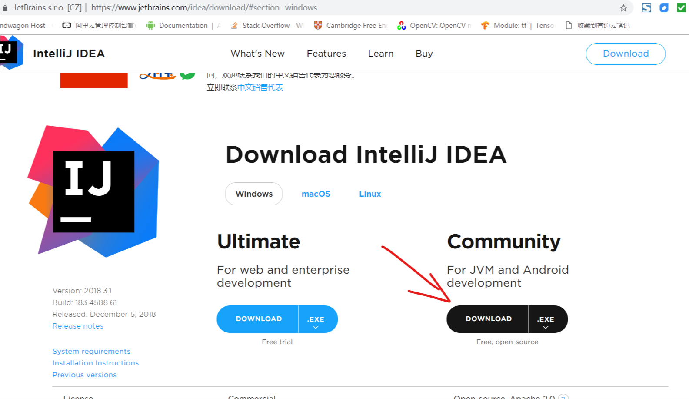This screenshot has height=399, width=689.
Task: Switch to the Linux tab
Action: 370,194
